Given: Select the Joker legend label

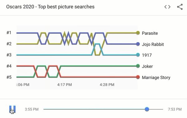Looking at the screenshot, I should [147, 66].
